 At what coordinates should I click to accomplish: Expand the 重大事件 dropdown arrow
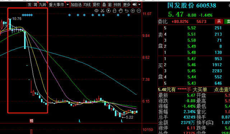click(68, 5)
